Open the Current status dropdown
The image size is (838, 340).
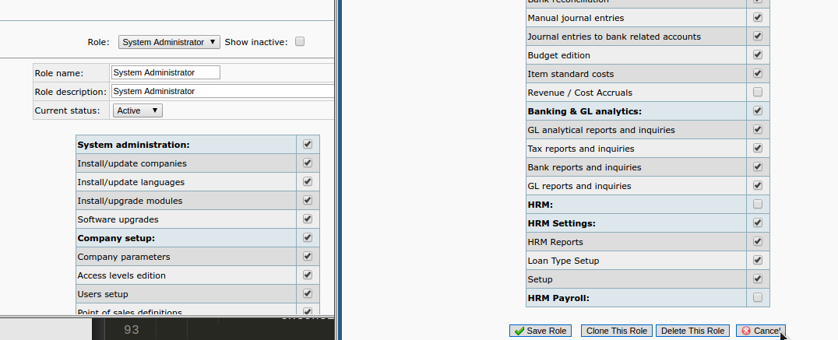(138, 110)
